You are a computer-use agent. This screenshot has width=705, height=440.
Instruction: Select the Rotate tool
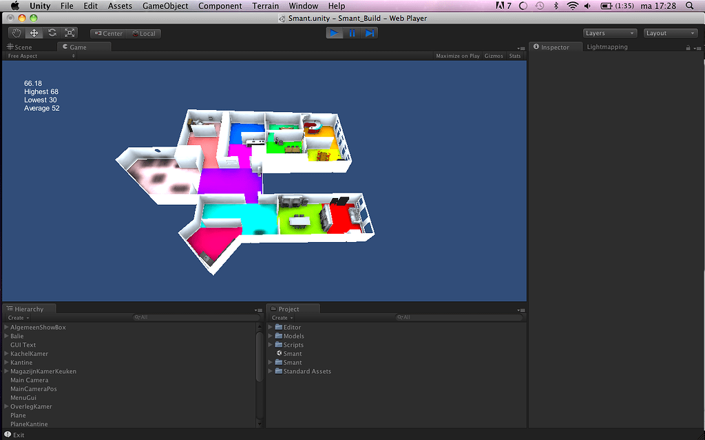51,32
